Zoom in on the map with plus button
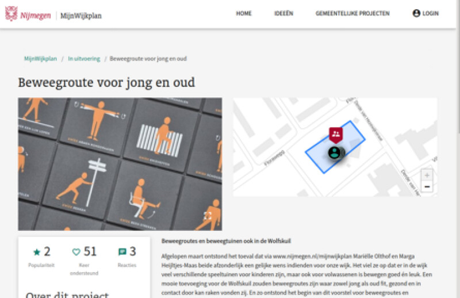460x298 pixels. [x=427, y=175]
